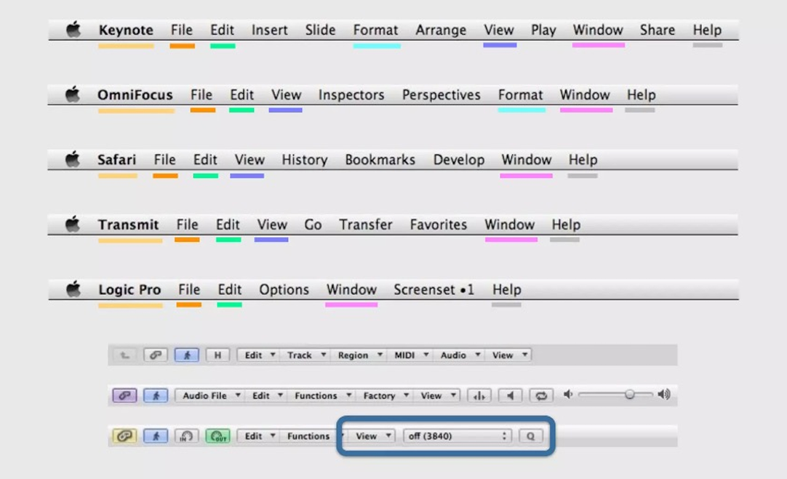Open the Share menu in Keynote
Viewport: 787px width, 479px height.
(658, 30)
